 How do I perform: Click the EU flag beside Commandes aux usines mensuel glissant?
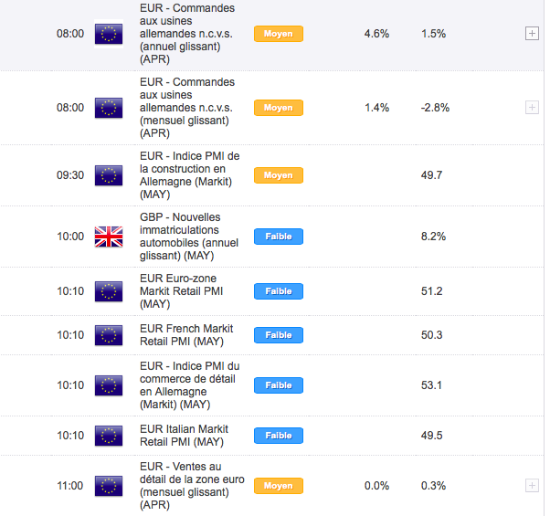(109, 108)
